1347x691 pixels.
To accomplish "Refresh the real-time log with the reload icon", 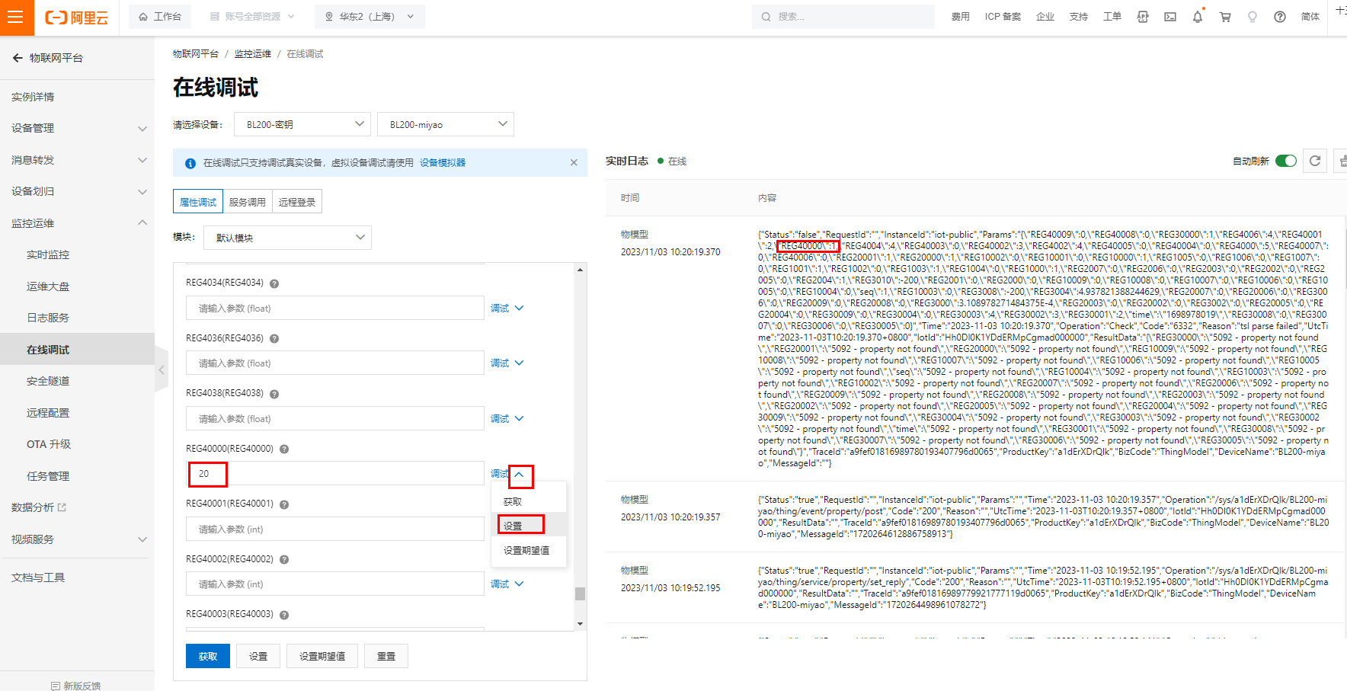I will [x=1315, y=161].
